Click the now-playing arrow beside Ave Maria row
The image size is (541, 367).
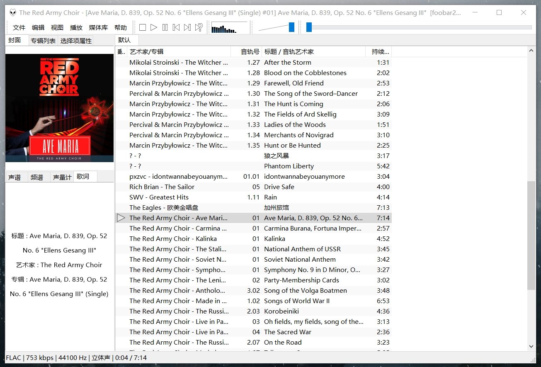(x=121, y=218)
